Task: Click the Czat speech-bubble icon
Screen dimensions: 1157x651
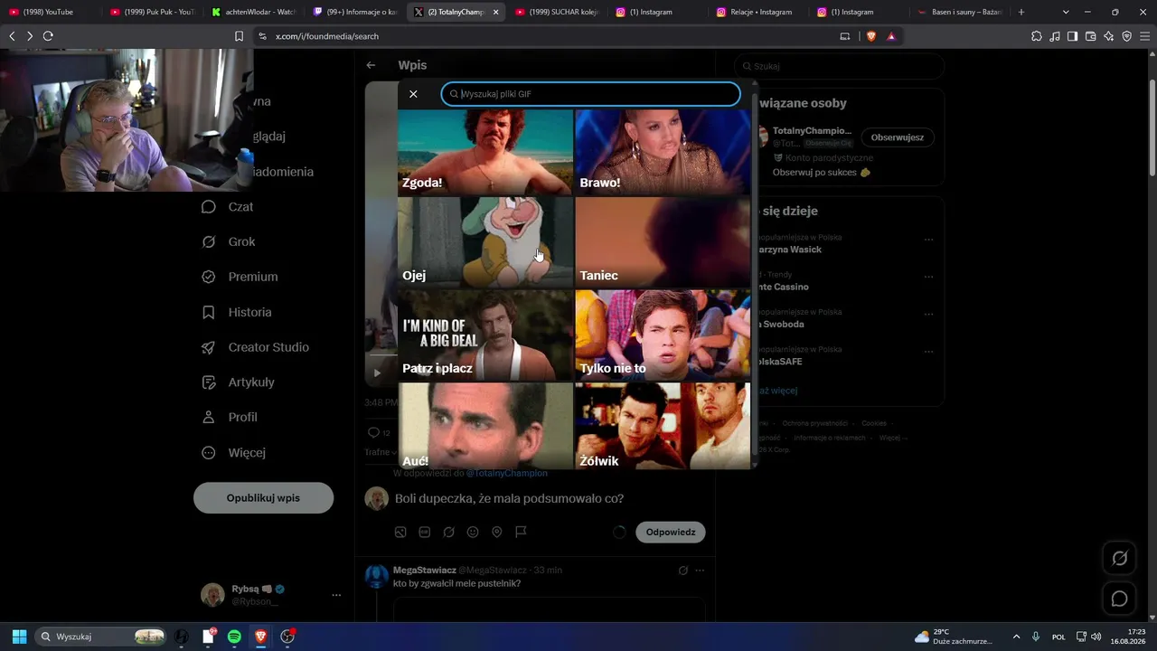Action: (x=209, y=207)
